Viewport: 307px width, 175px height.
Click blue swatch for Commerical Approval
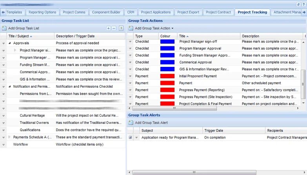pos(167,62)
